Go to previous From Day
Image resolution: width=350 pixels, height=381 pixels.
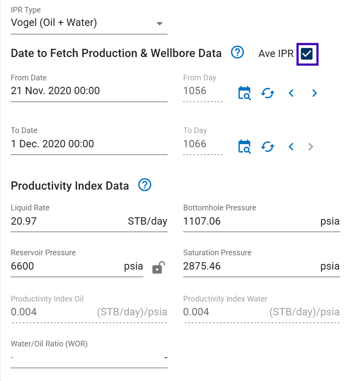tap(291, 93)
